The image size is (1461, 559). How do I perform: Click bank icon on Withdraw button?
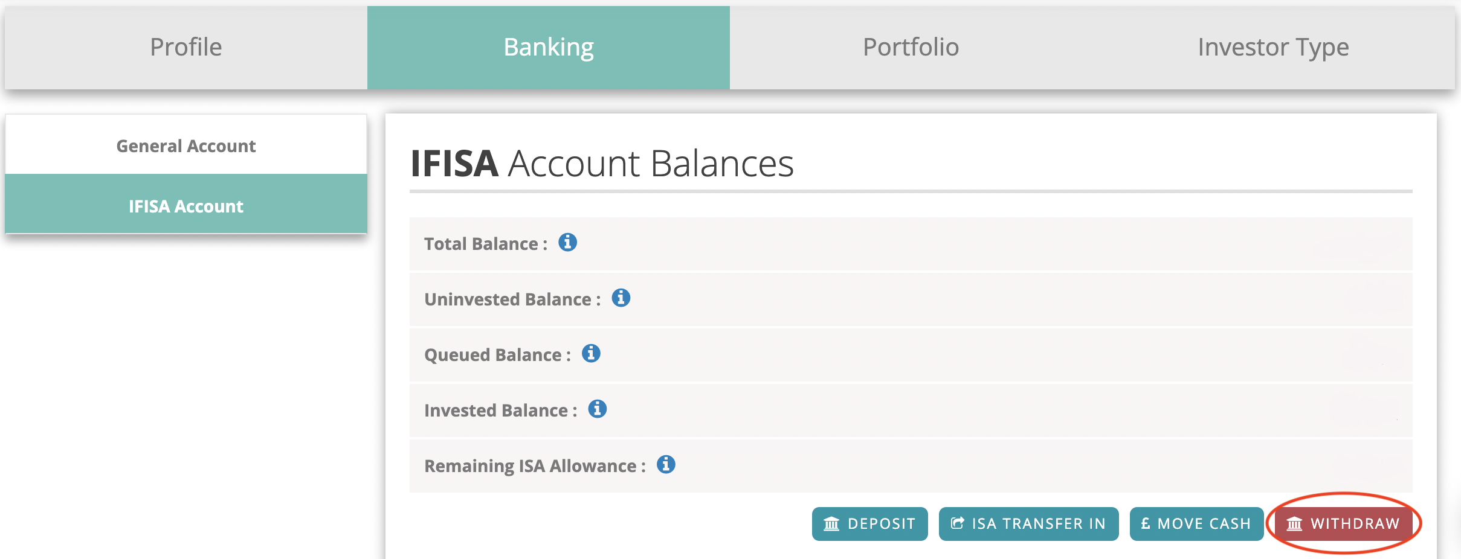(1294, 524)
